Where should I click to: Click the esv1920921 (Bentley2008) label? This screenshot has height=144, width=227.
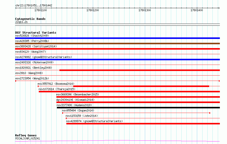[34, 68]
